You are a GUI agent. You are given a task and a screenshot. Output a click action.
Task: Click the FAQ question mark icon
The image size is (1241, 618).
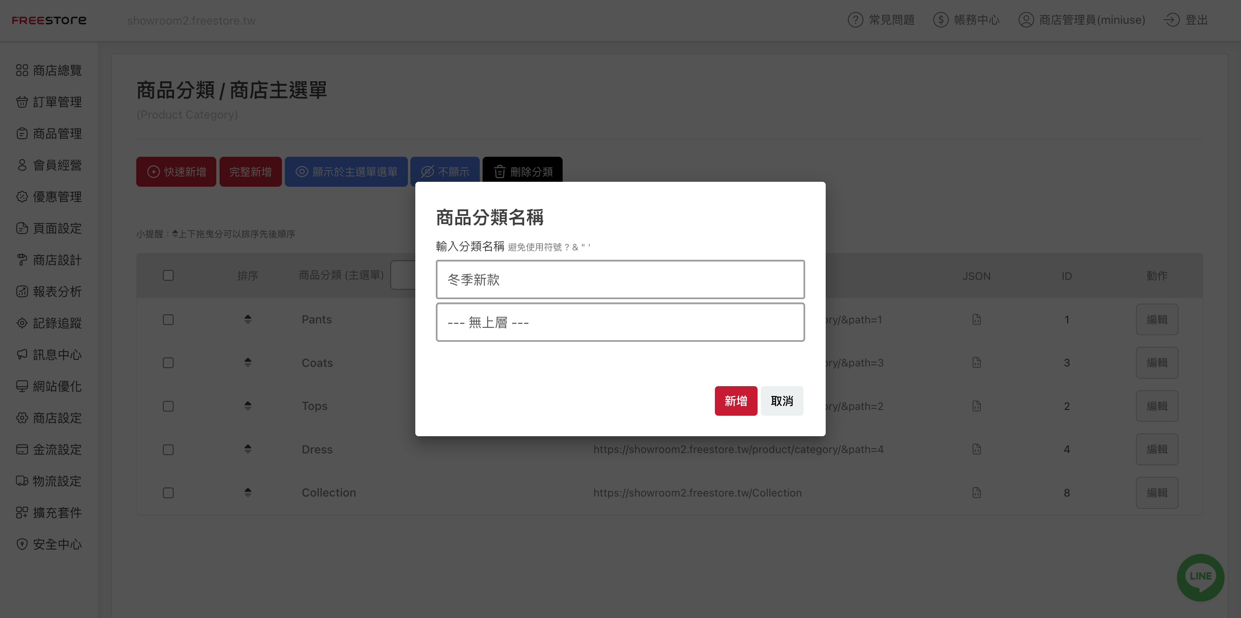coord(855,20)
